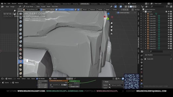This screenshot has height=97, width=173.
Task: Select the Add direction plus button
Action: pyautogui.click(x=78, y=10)
